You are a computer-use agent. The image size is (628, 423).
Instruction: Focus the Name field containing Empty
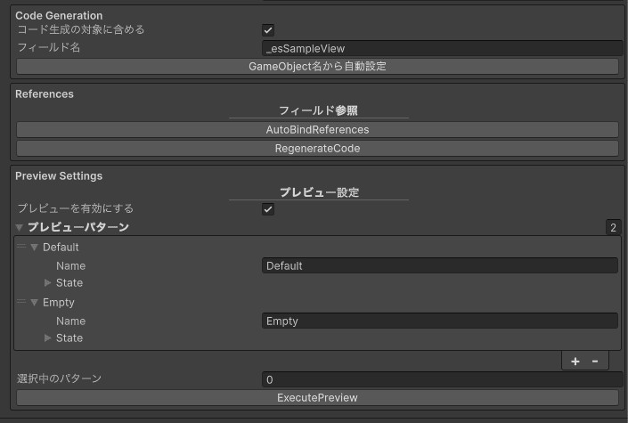pyautogui.click(x=440, y=321)
